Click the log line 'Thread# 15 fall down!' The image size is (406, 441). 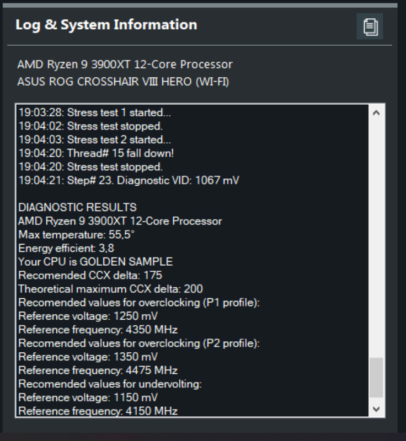click(120, 153)
